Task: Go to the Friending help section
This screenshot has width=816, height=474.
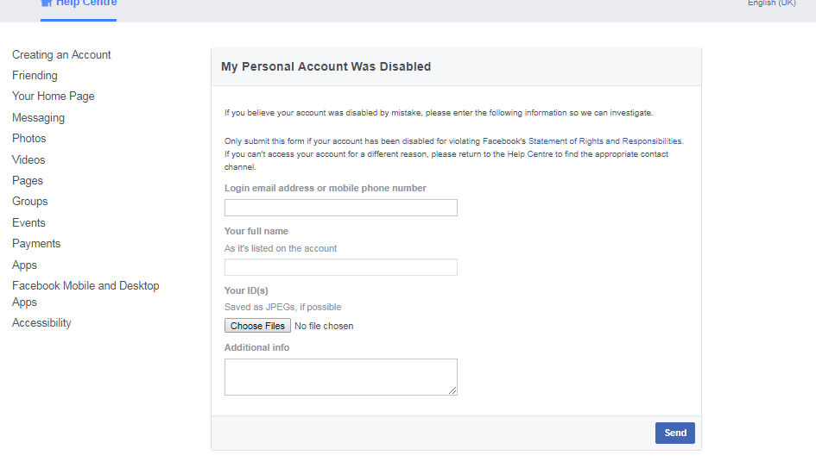Action: click(x=35, y=76)
